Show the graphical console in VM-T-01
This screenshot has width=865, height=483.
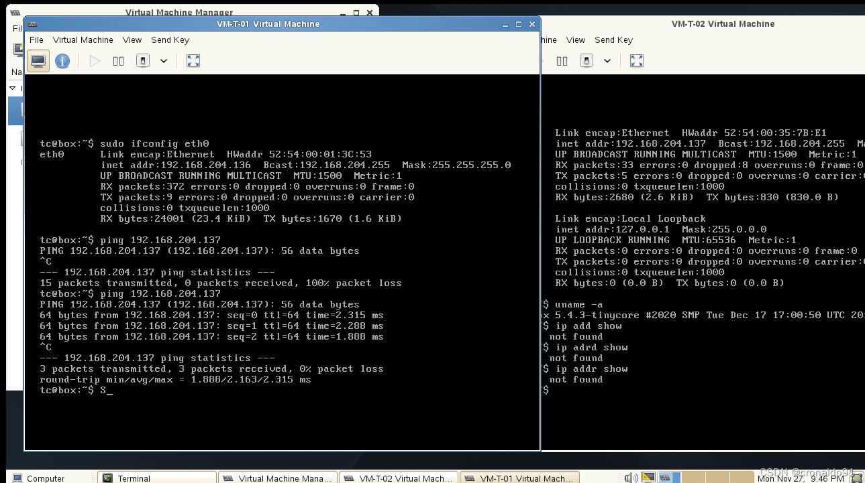pos(38,61)
